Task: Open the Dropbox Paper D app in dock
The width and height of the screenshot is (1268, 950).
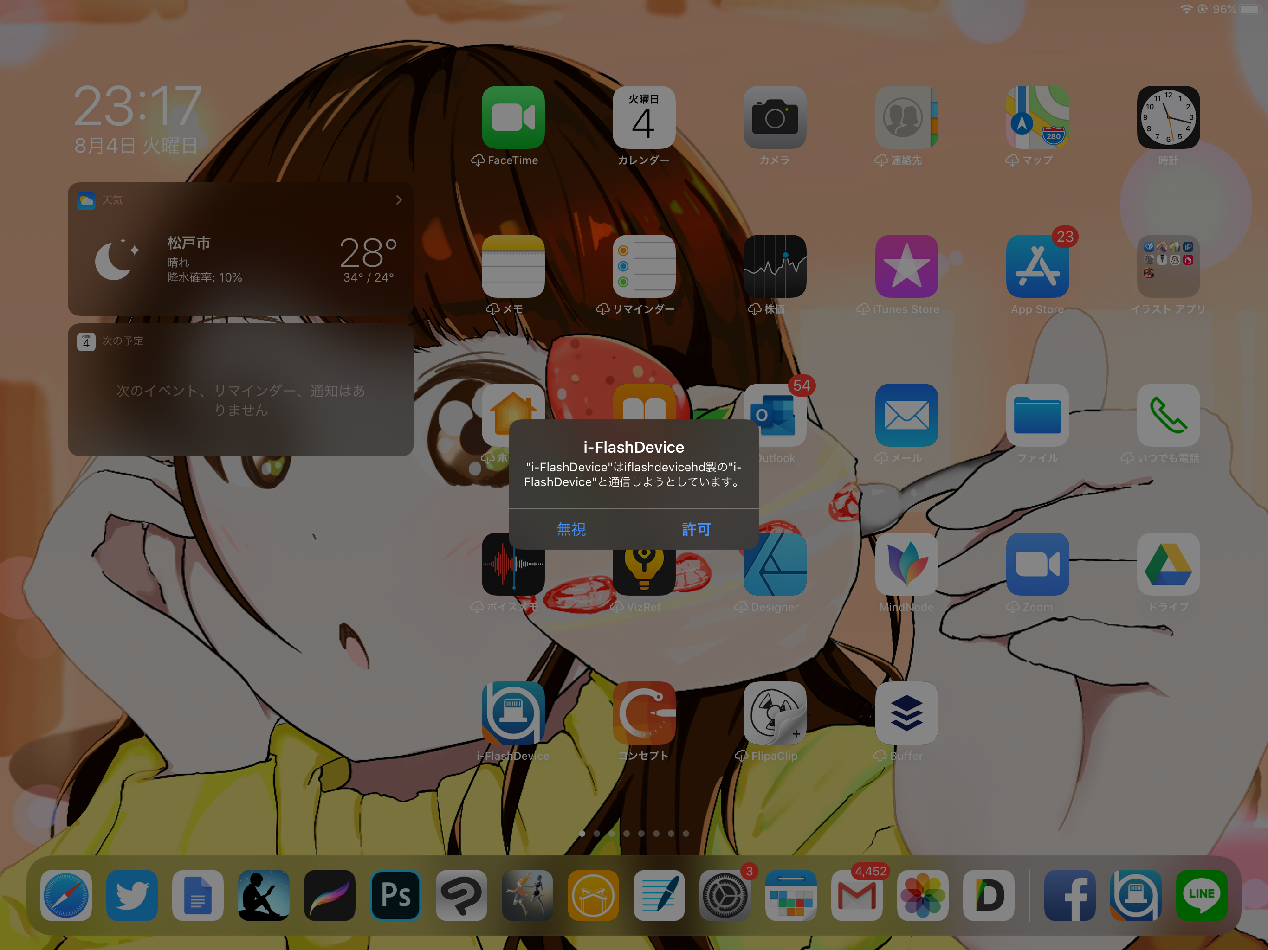Action: pyautogui.click(x=989, y=895)
